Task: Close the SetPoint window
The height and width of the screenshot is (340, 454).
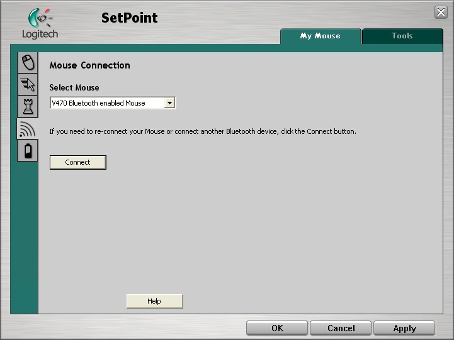Action: pyautogui.click(x=441, y=12)
